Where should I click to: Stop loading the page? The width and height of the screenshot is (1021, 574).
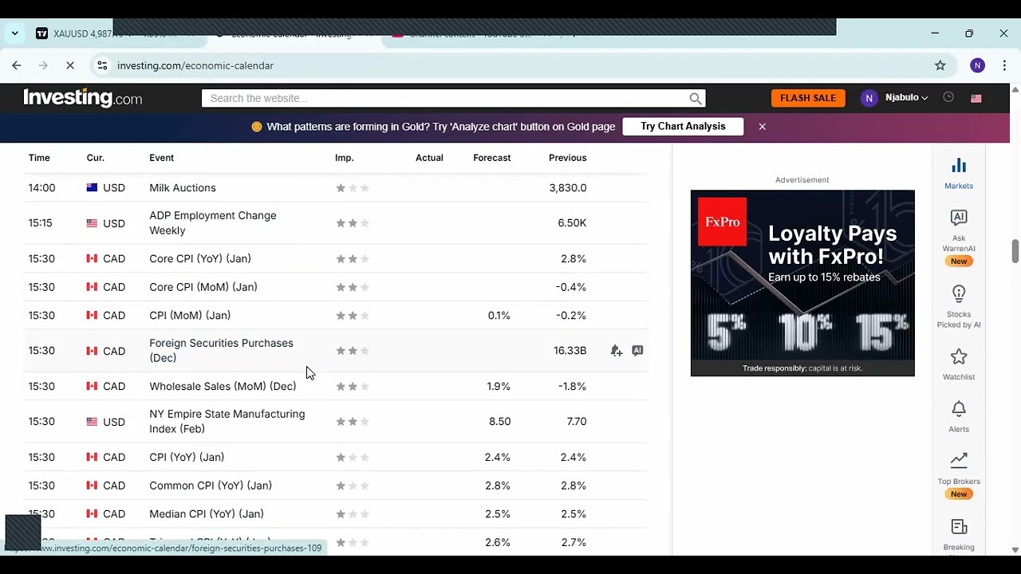click(x=70, y=65)
